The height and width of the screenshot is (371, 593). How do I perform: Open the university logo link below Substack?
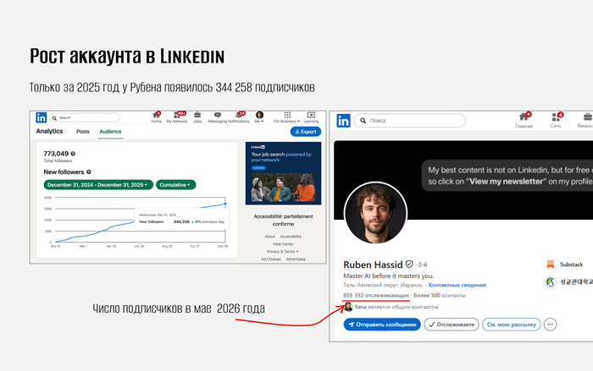pyautogui.click(x=551, y=282)
